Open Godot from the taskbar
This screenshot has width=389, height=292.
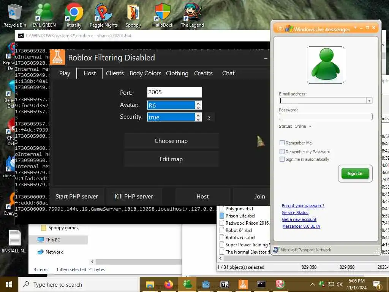coord(206,284)
